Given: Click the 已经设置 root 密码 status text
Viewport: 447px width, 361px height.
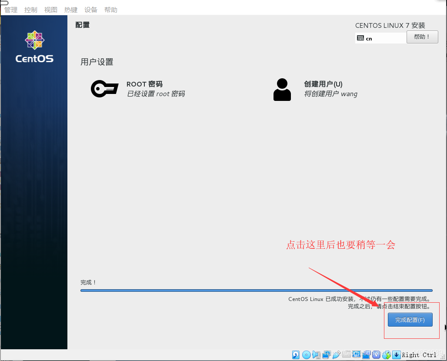Looking at the screenshot, I should (156, 94).
